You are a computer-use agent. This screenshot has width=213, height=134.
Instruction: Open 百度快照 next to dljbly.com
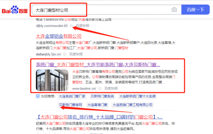pyautogui.click(x=83, y=25)
